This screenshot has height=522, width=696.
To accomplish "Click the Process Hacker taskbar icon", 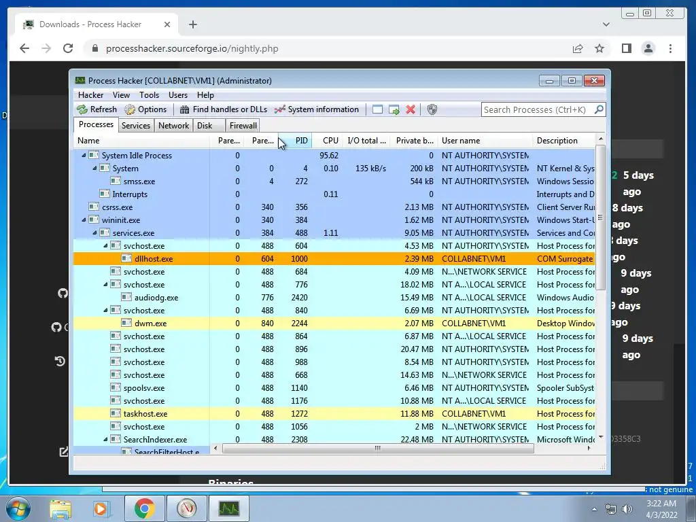I will pyautogui.click(x=228, y=508).
